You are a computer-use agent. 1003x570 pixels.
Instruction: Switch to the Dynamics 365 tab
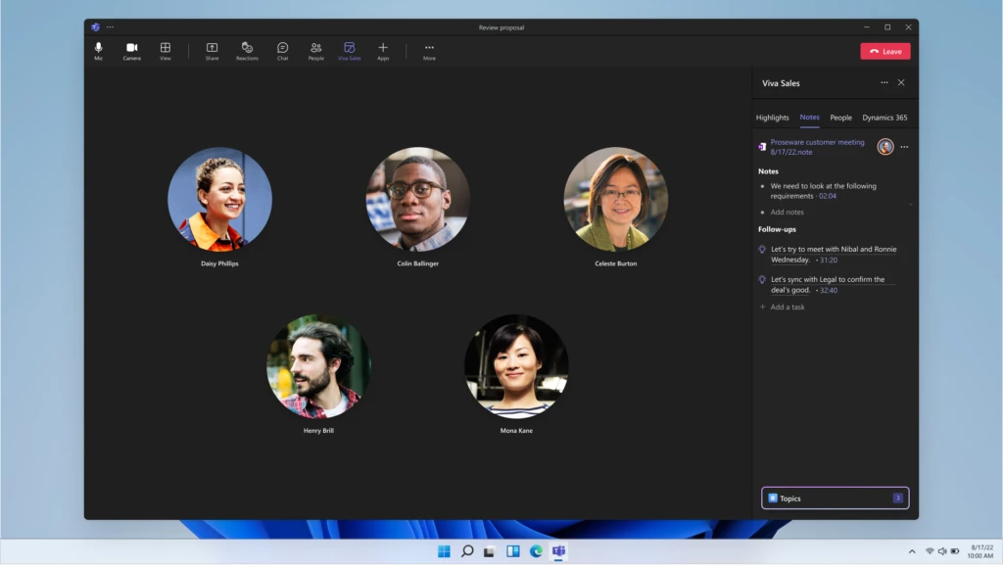click(x=884, y=118)
